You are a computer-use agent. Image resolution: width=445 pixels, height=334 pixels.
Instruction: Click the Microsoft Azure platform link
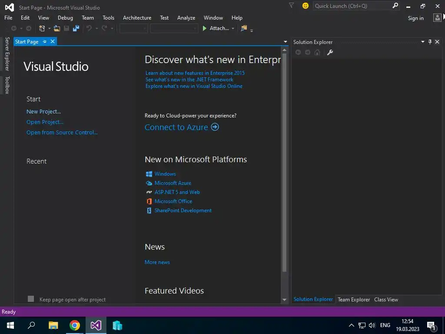pos(173,183)
